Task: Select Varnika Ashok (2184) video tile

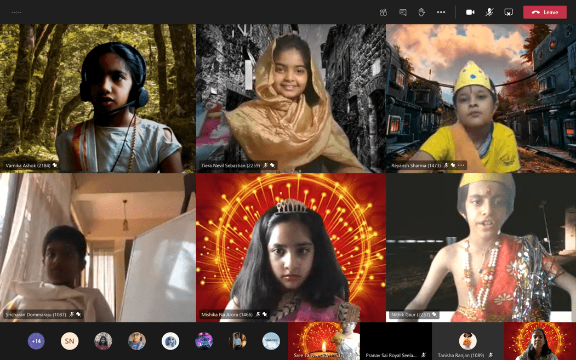Action: [x=98, y=99]
